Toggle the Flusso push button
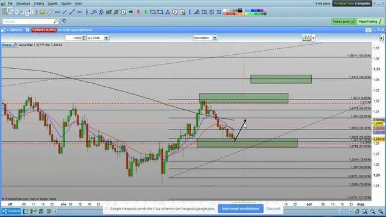Image resolution: width=386 pixels, height=217 pixels. coord(343,22)
